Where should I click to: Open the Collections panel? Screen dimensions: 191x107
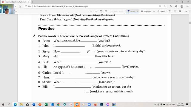point(176,6)
